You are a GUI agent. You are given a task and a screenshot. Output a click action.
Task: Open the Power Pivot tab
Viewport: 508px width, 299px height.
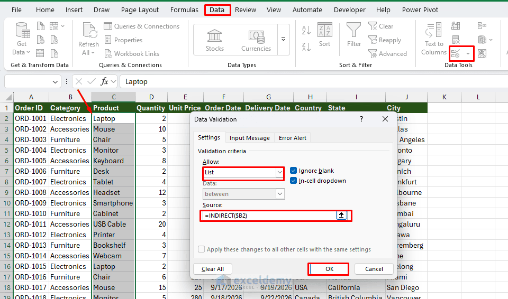click(x=420, y=10)
